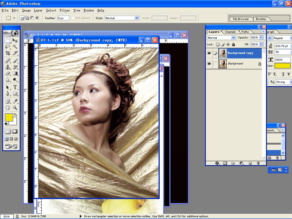The height and width of the screenshot is (219, 292).
Task: Enable Add to selection mode
Action: [x=27, y=18]
